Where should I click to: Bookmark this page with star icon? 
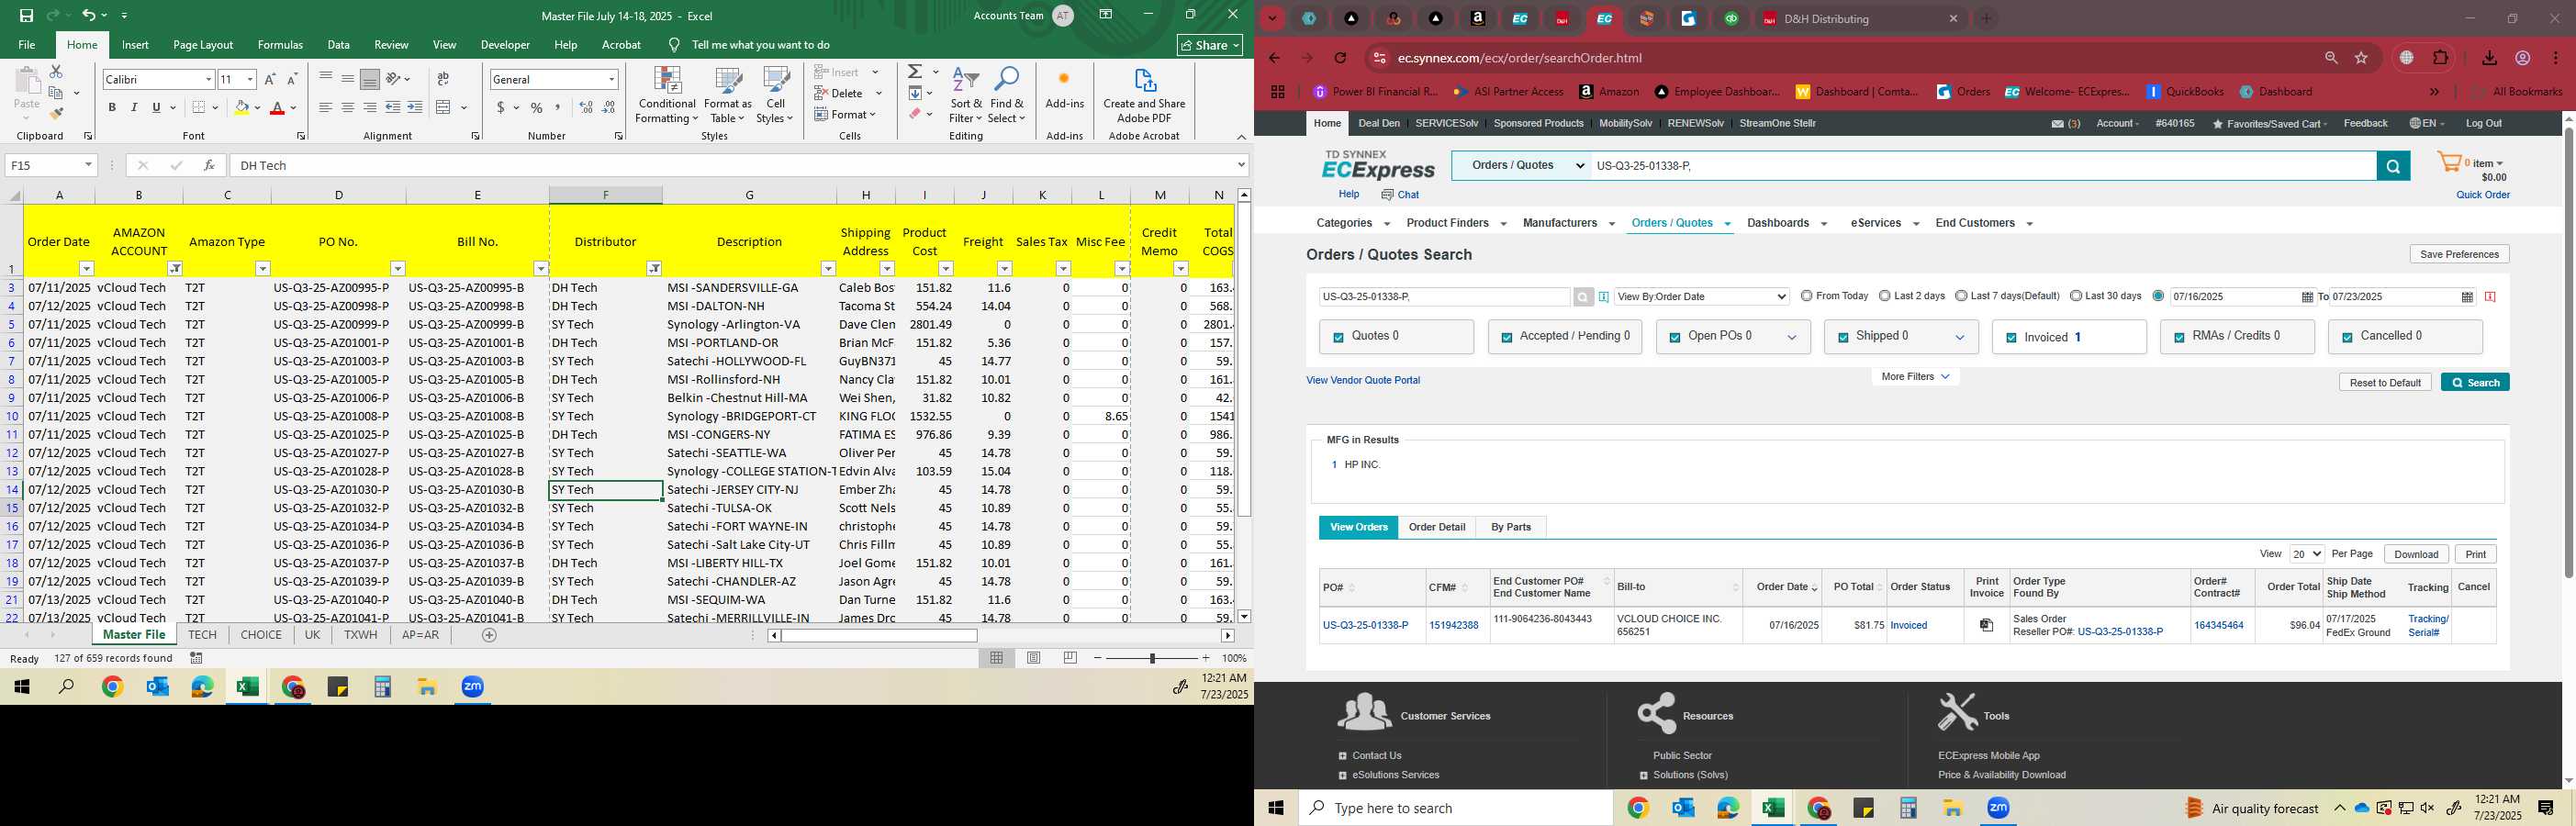pyautogui.click(x=2361, y=58)
